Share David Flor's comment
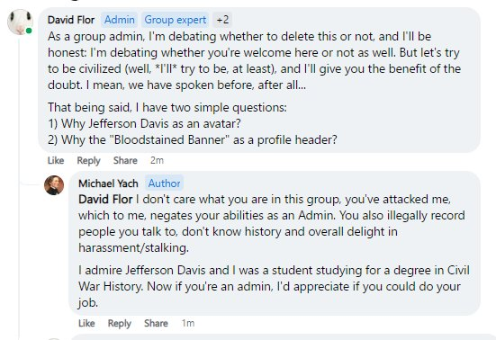496x340 pixels. point(125,160)
